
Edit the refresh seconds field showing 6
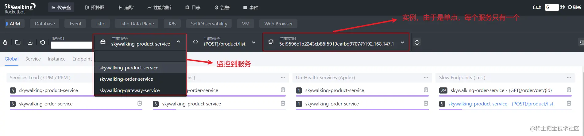551,7
